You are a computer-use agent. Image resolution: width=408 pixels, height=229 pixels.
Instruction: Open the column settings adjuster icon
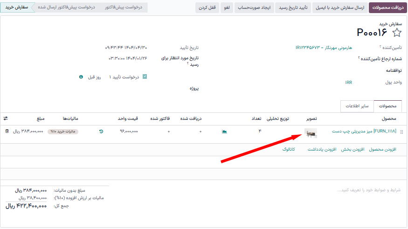[x=6, y=118]
